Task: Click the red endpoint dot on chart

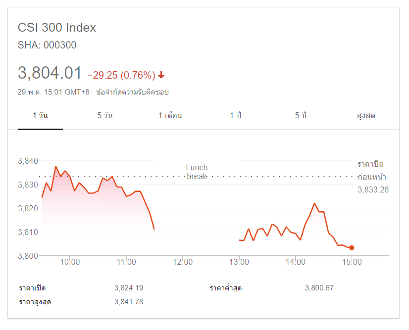Action: pyautogui.click(x=352, y=248)
